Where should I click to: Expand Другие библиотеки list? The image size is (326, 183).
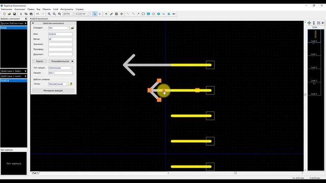point(14,23)
